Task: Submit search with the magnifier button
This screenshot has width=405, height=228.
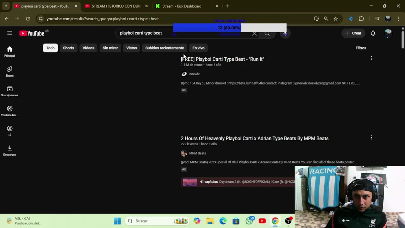Action: pyautogui.click(x=267, y=33)
